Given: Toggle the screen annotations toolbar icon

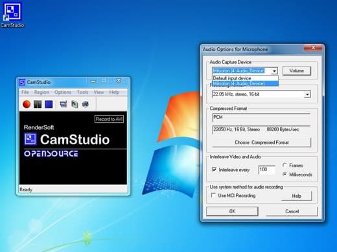Looking at the screenshot, I should [64, 104].
